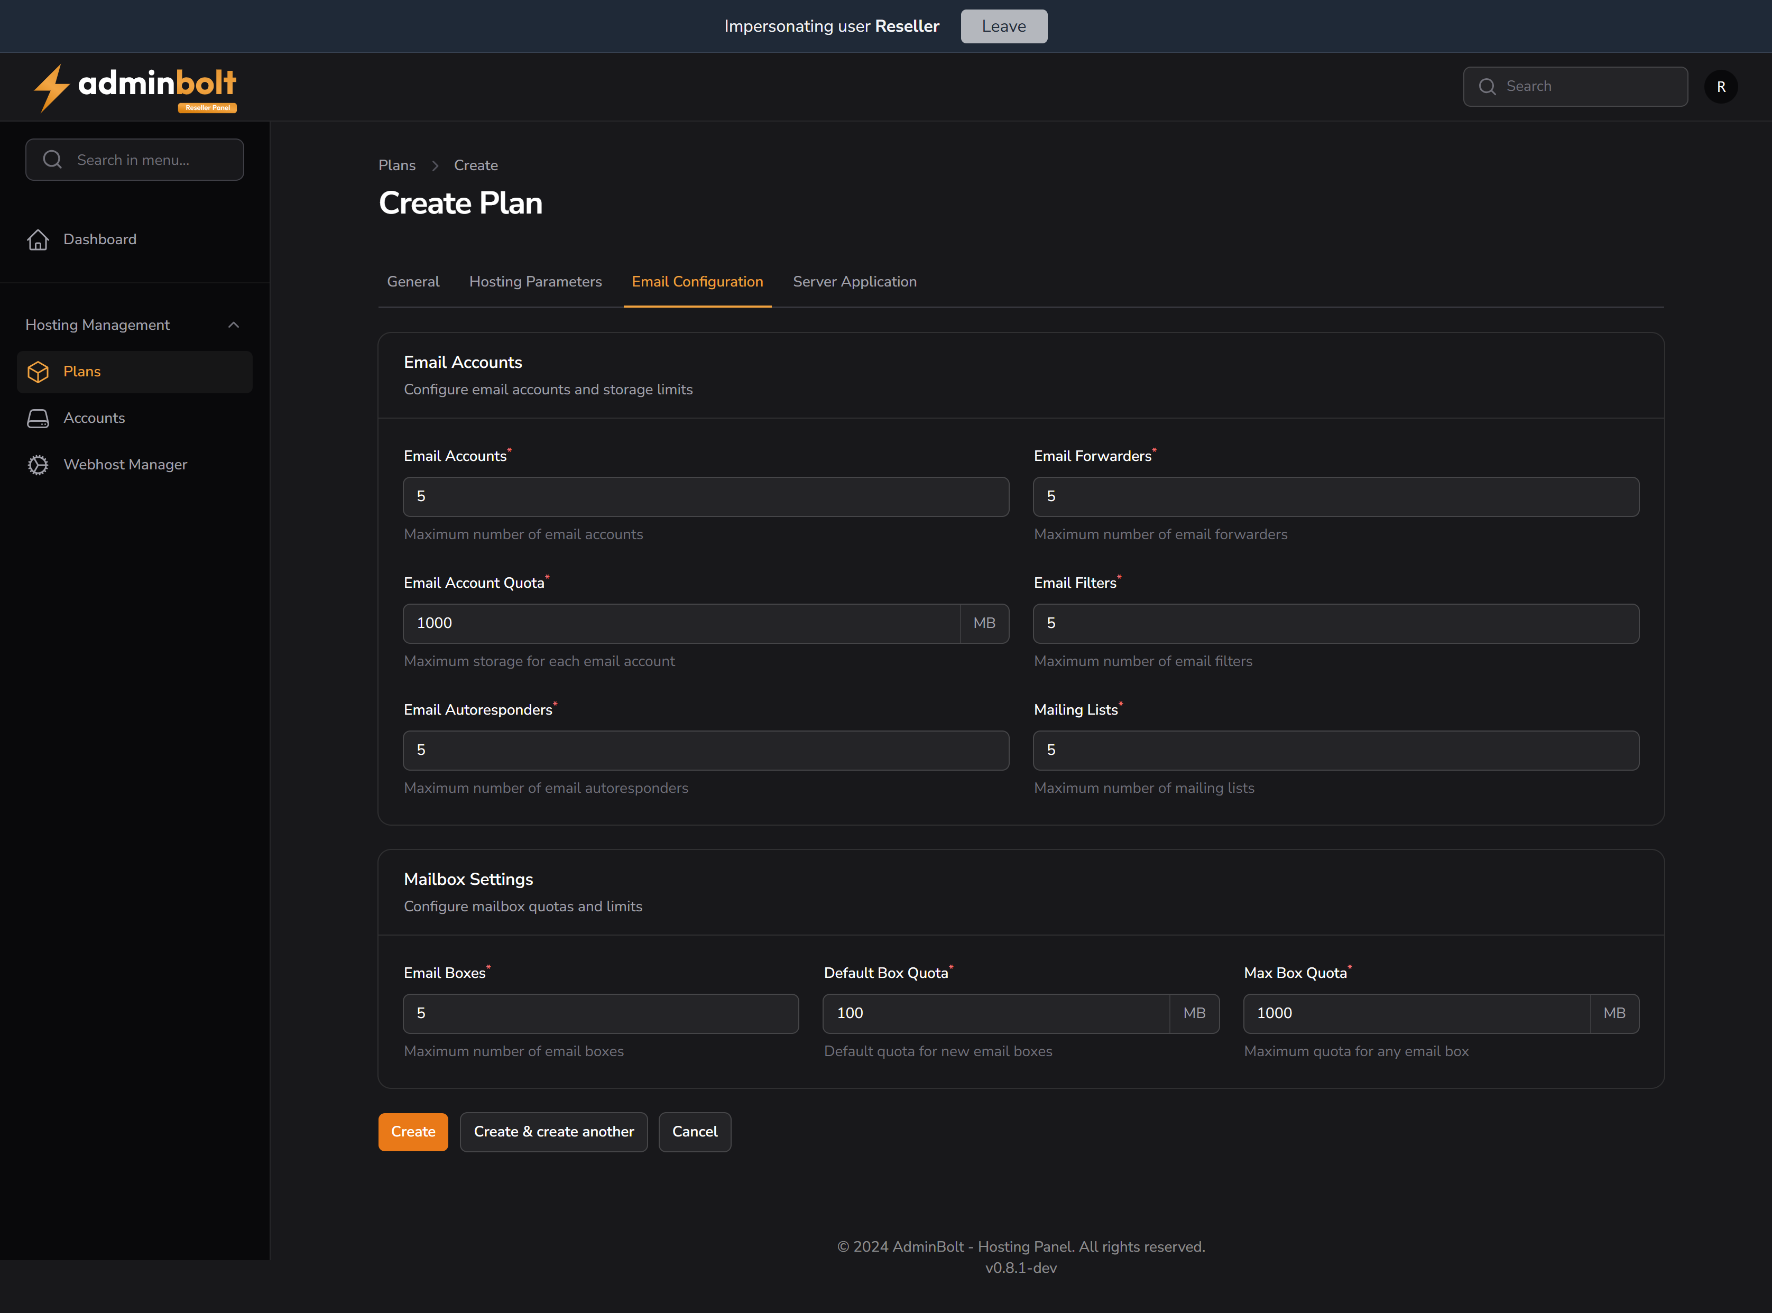Click the Plans cube icon

tap(38, 372)
